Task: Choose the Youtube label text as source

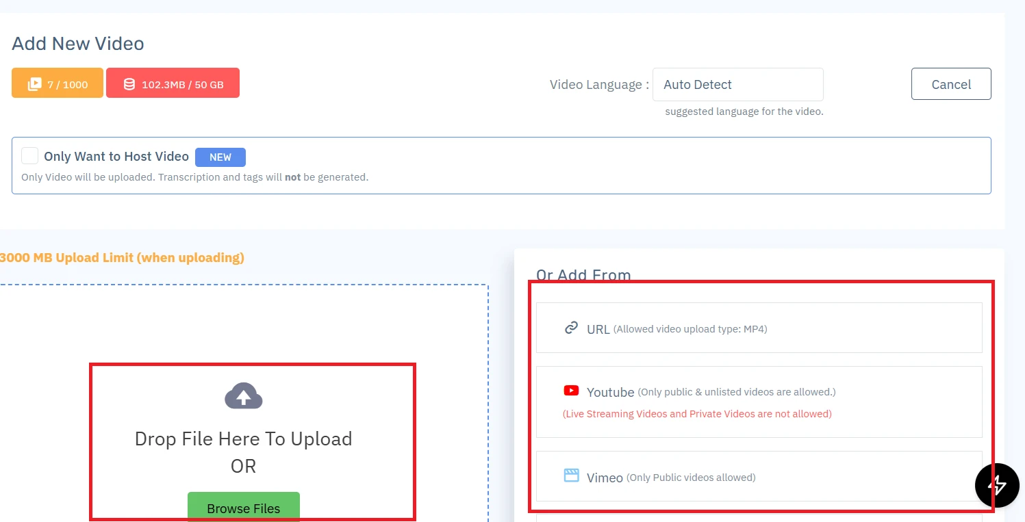Action: pos(610,392)
